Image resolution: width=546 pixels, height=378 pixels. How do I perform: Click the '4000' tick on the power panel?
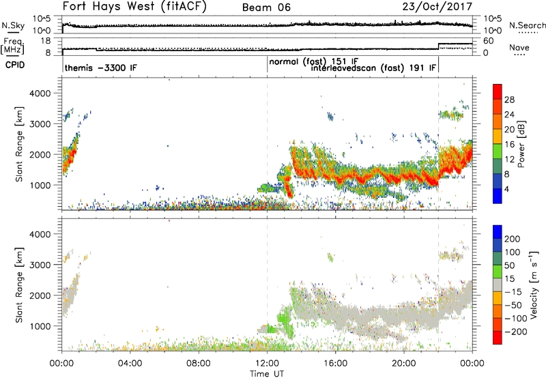pyautogui.click(x=40, y=93)
